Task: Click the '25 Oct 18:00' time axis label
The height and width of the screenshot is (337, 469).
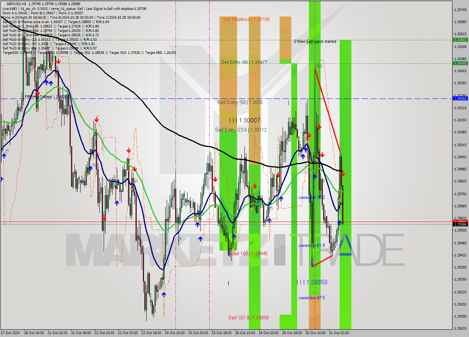Action: click(x=222, y=333)
